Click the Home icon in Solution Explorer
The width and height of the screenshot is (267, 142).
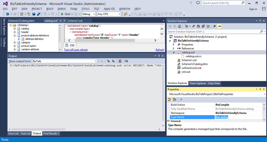[179, 26]
